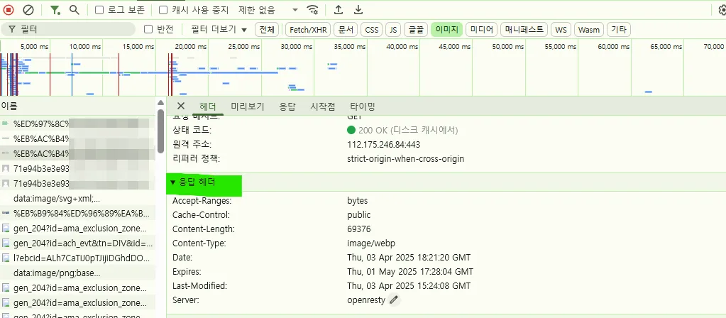Expand the 필터 더보기 dropdown
Screen dimensions: 726x318
point(219,29)
